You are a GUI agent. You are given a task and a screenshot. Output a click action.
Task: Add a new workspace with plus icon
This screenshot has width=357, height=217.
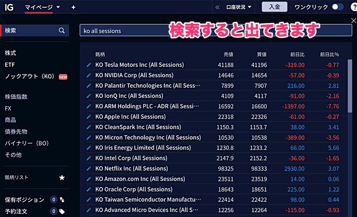tap(73, 7)
